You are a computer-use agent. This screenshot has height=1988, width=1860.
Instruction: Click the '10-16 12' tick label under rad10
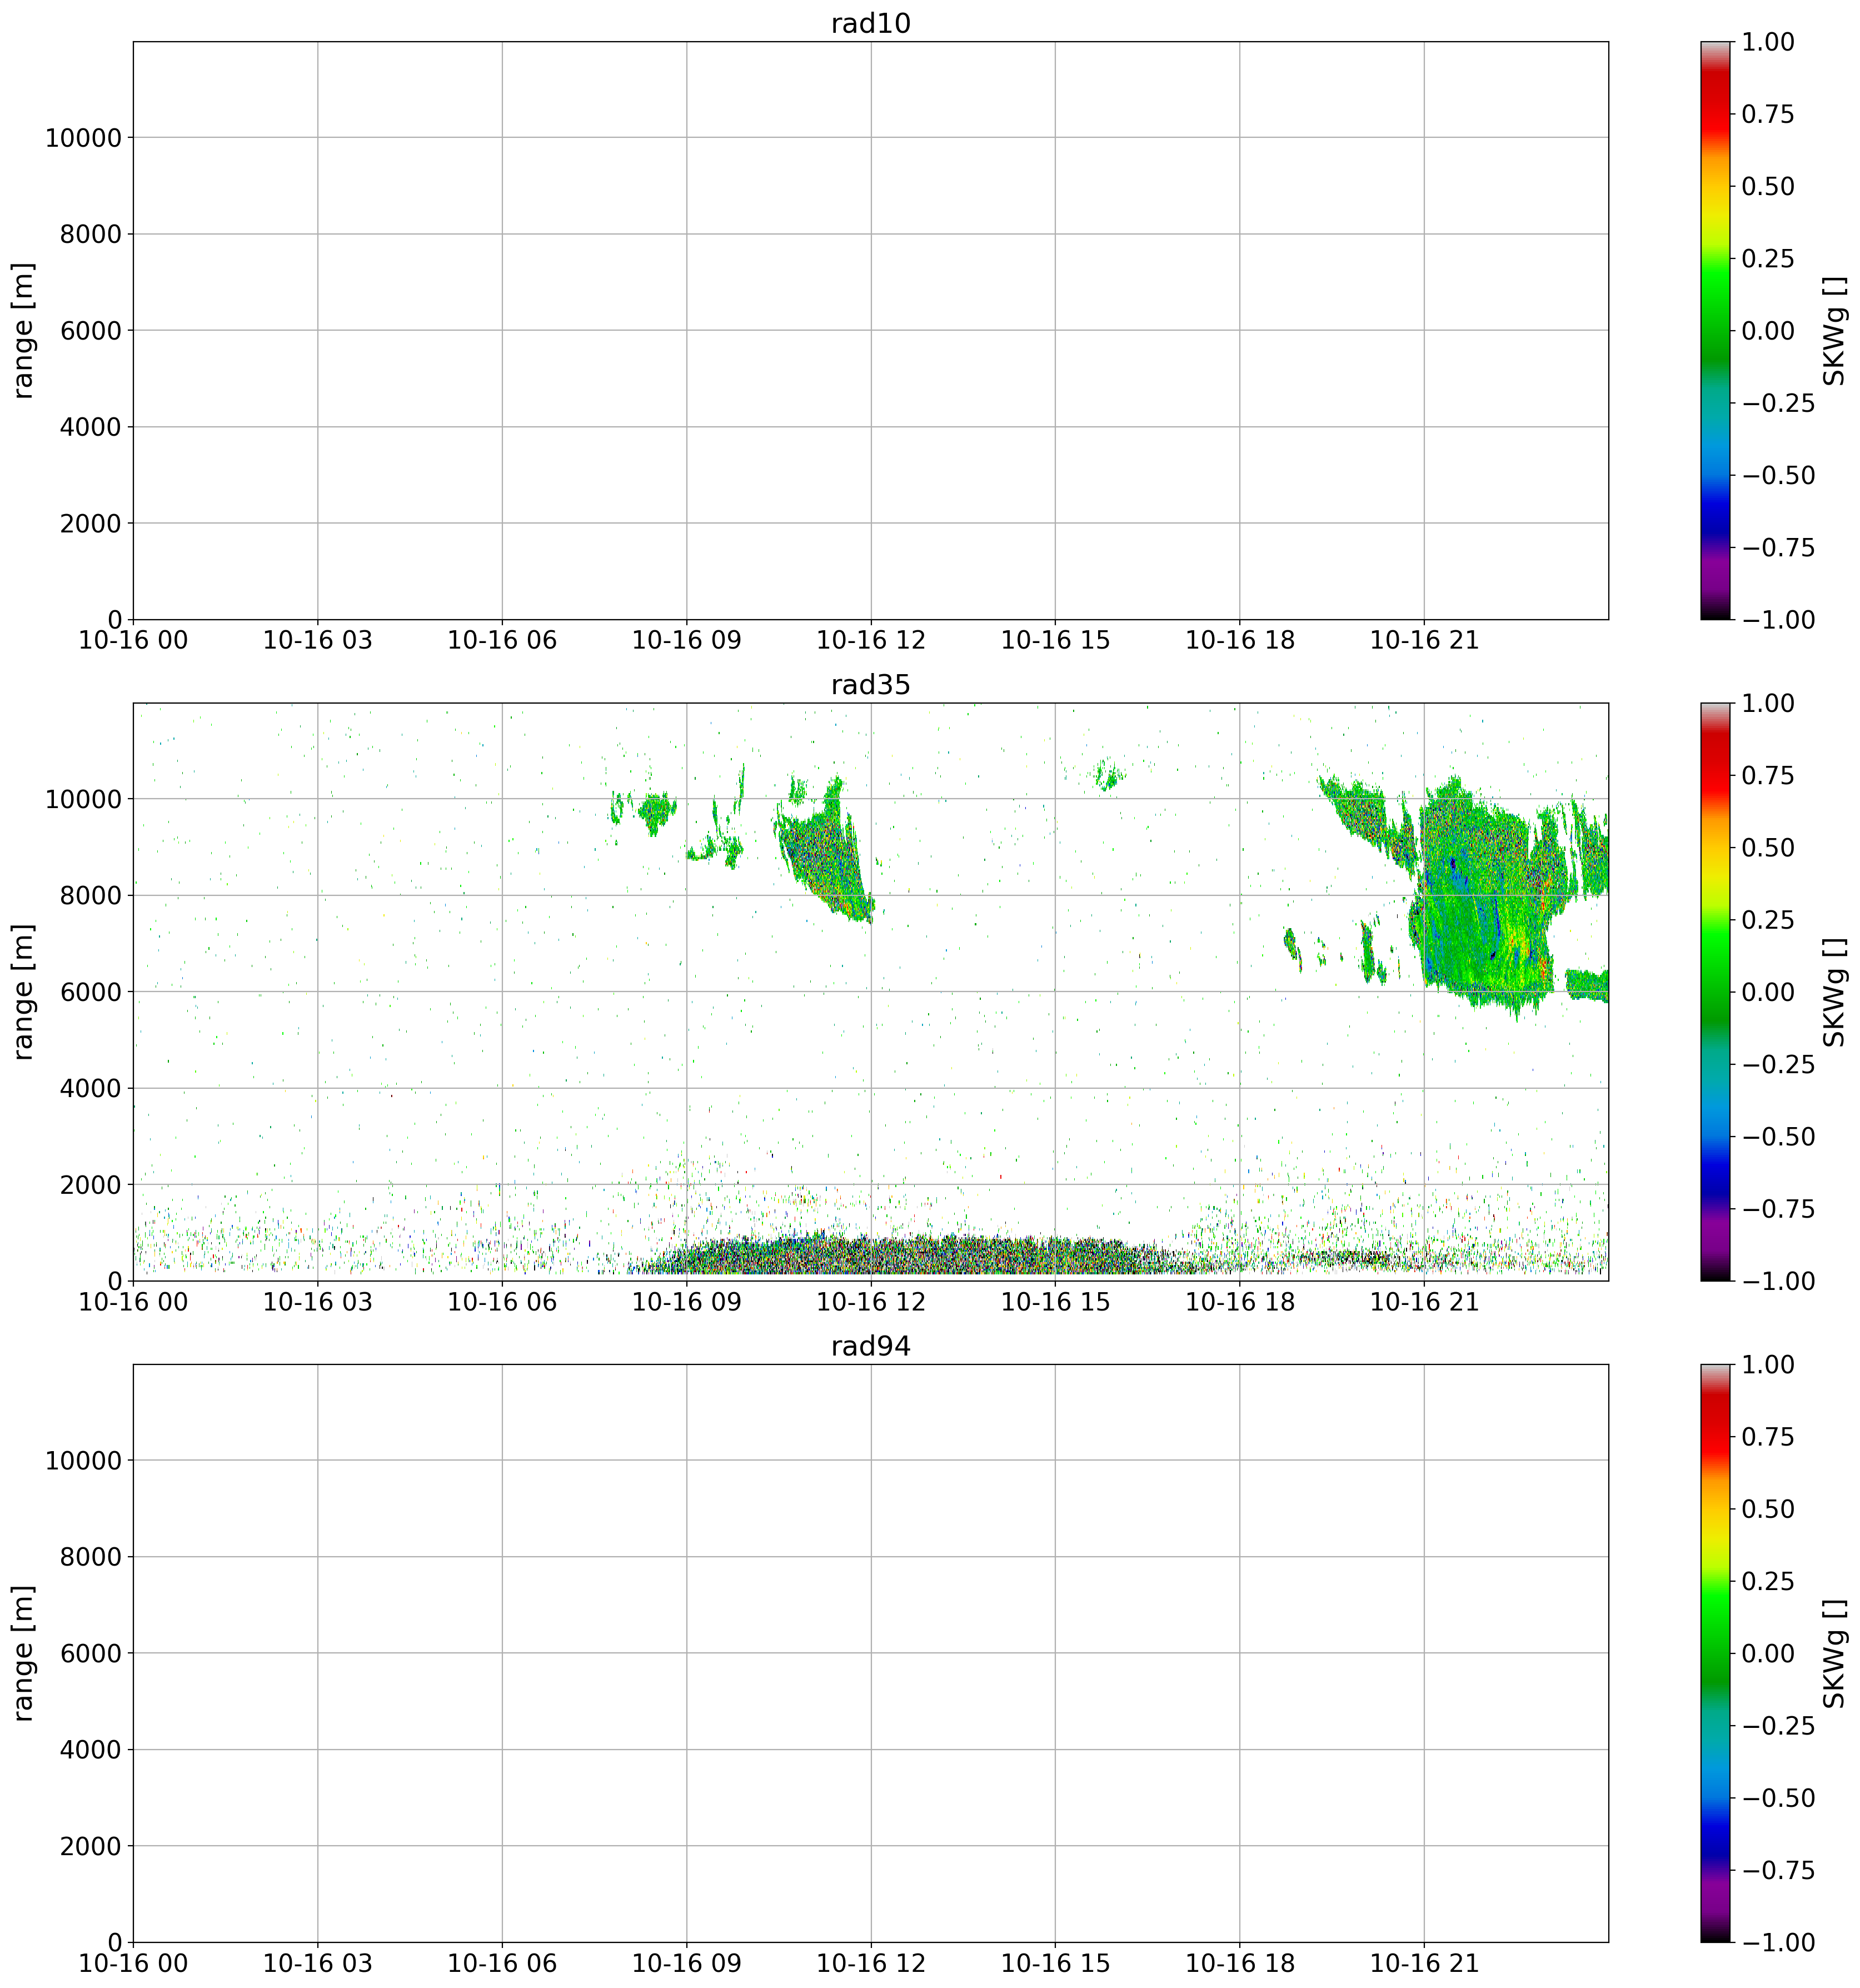[x=870, y=640]
